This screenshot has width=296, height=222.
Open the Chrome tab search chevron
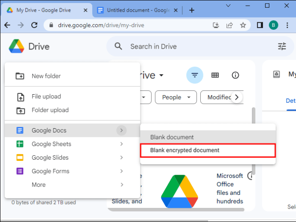pyautogui.click(x=228, y=6)
